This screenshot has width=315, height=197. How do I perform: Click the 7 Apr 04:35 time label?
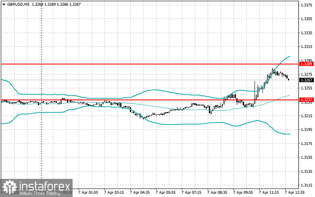pyautogui.click(x=140, y=193)
